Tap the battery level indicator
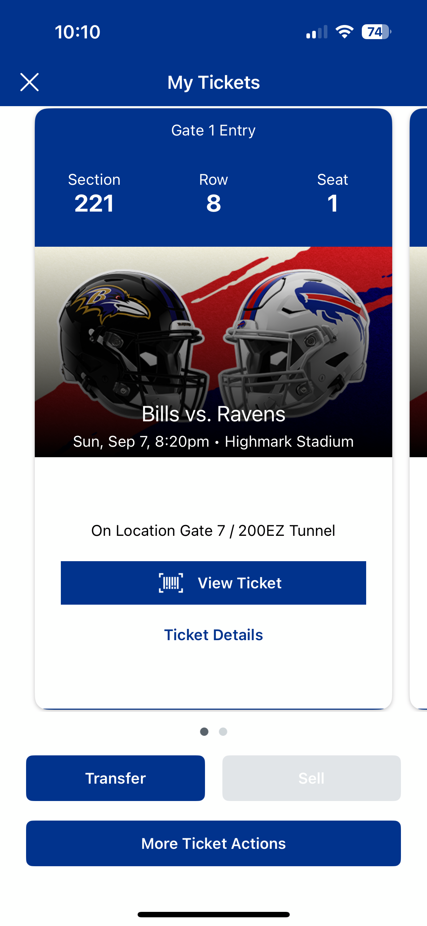Viewport: 427px width, 926px height. coord(376,32)
